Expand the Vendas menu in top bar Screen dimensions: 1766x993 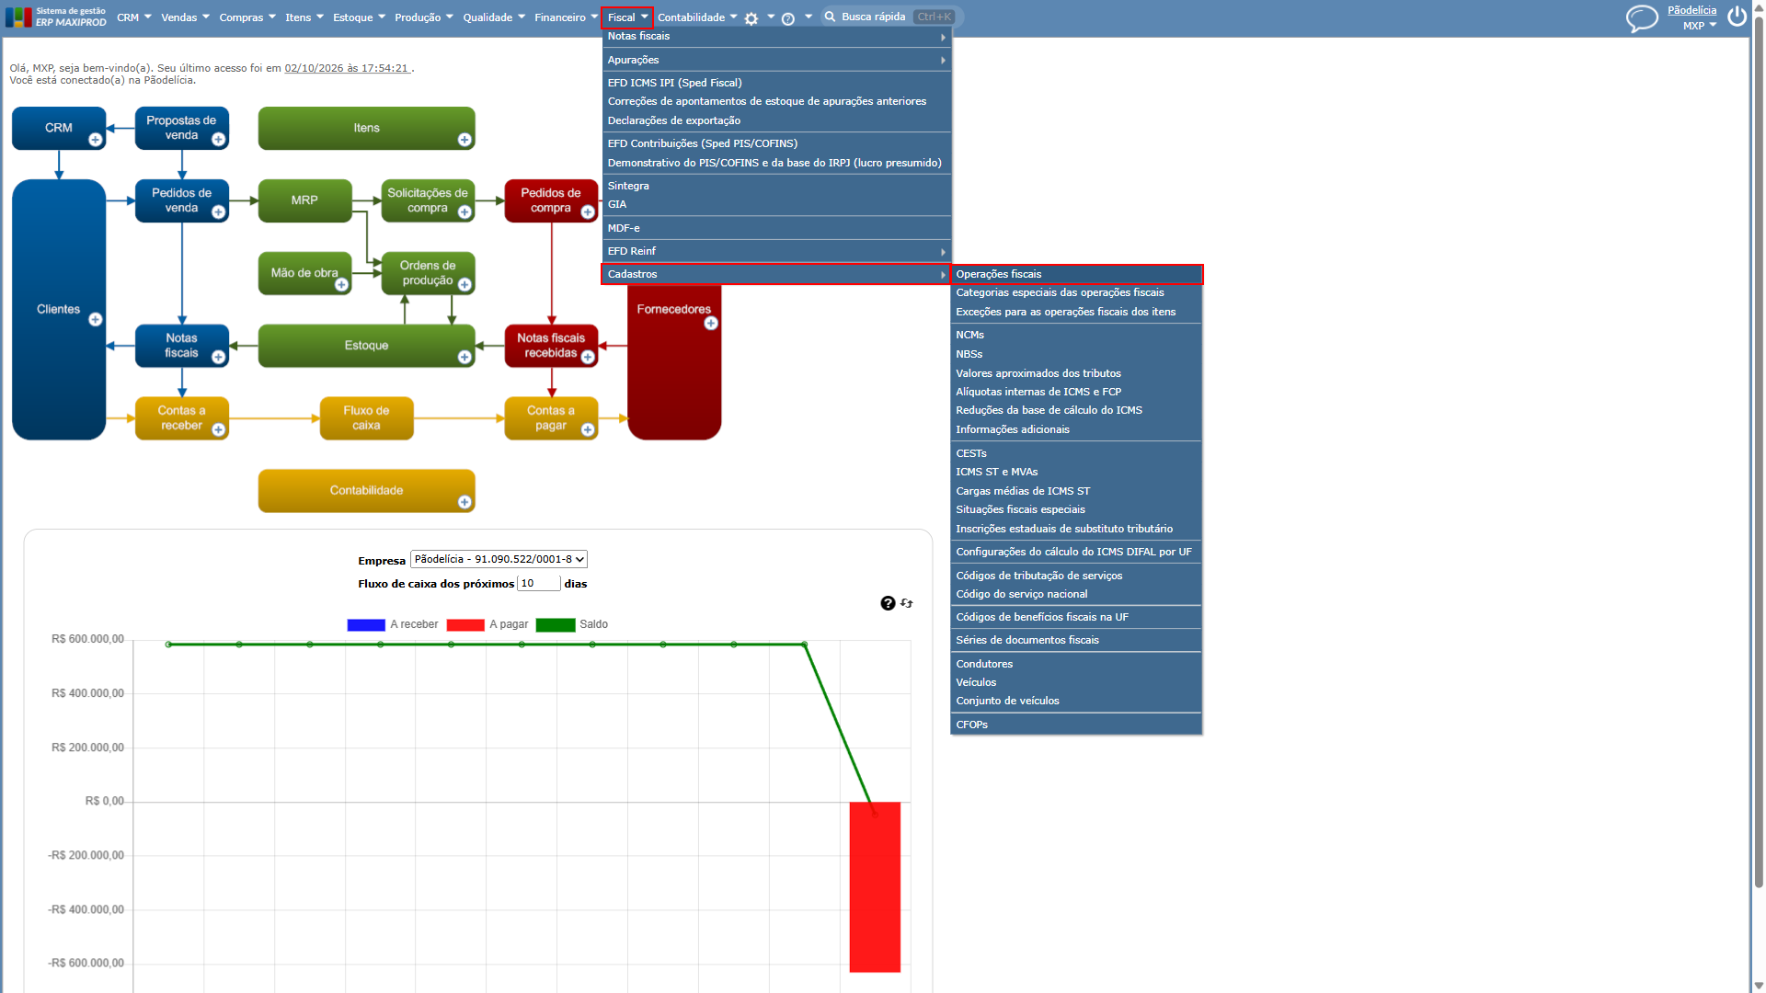[185, 17]
